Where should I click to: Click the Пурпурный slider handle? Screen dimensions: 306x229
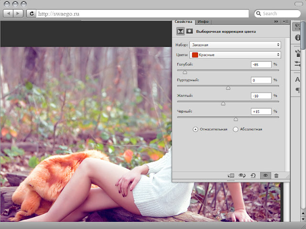[x=228, y=88]
